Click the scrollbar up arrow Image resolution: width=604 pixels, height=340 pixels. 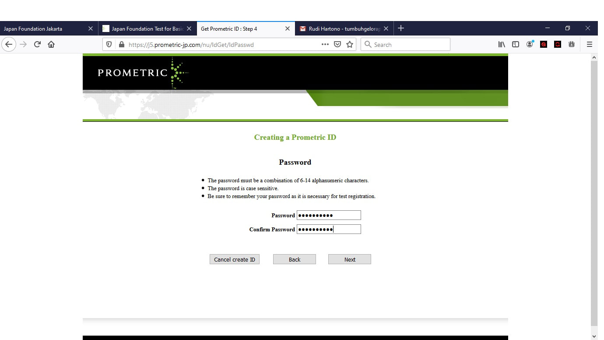click(594, 57)
